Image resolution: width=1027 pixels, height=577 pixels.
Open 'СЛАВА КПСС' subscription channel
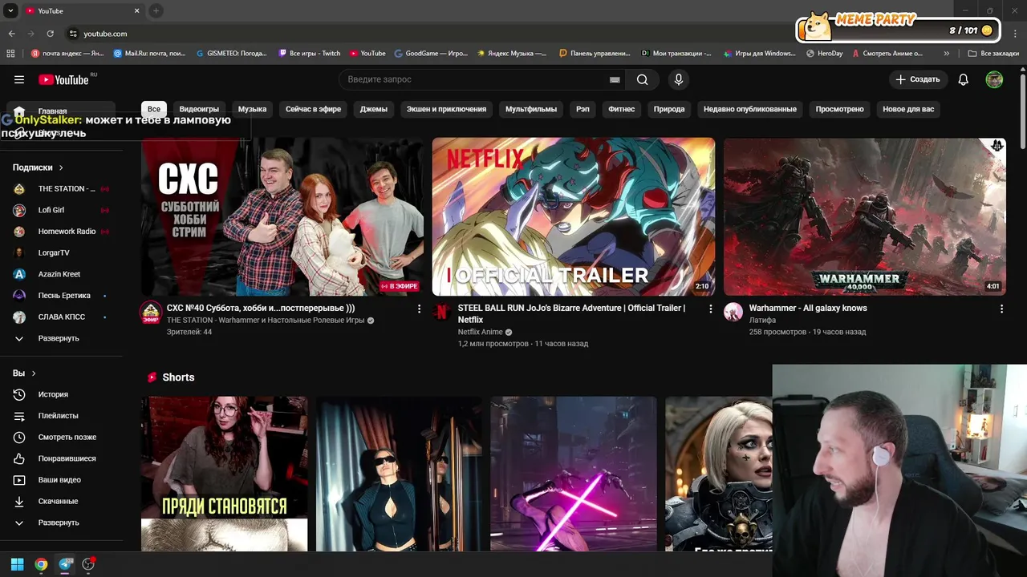pyautogui.click(x=62, y=317)
